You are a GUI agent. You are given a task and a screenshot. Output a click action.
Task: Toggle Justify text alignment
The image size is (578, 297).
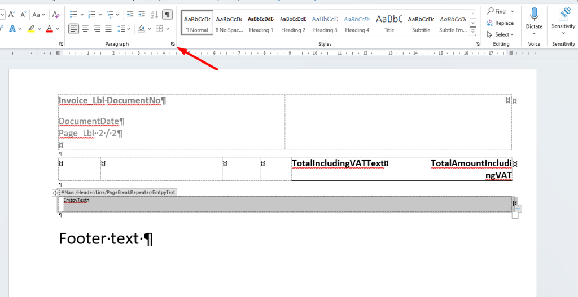point(108,28)
